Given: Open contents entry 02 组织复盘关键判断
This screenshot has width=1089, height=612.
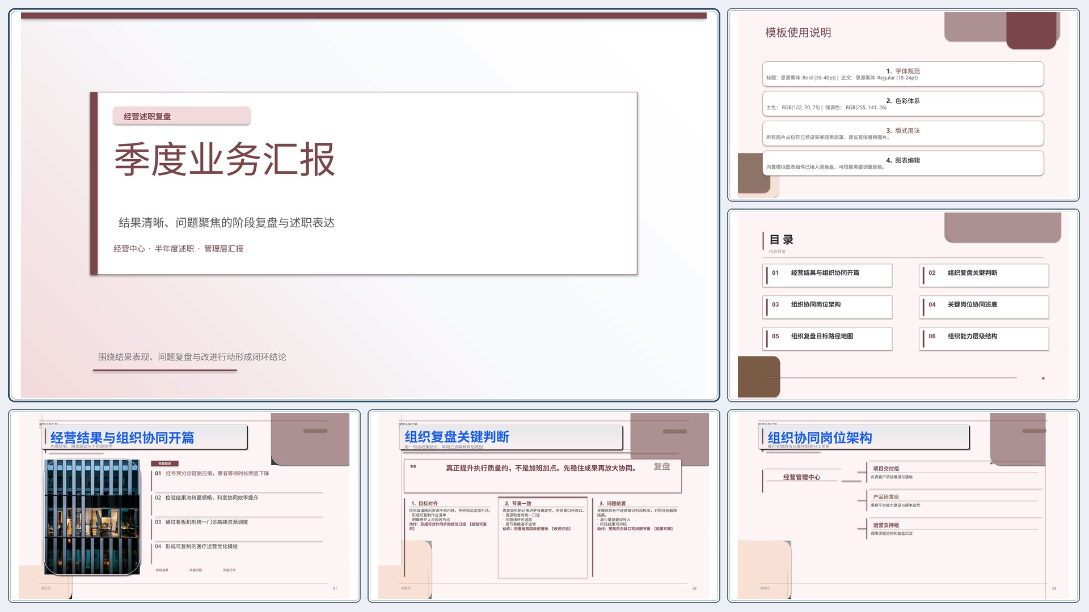Looking at the screenshot, I should [984, 275].
